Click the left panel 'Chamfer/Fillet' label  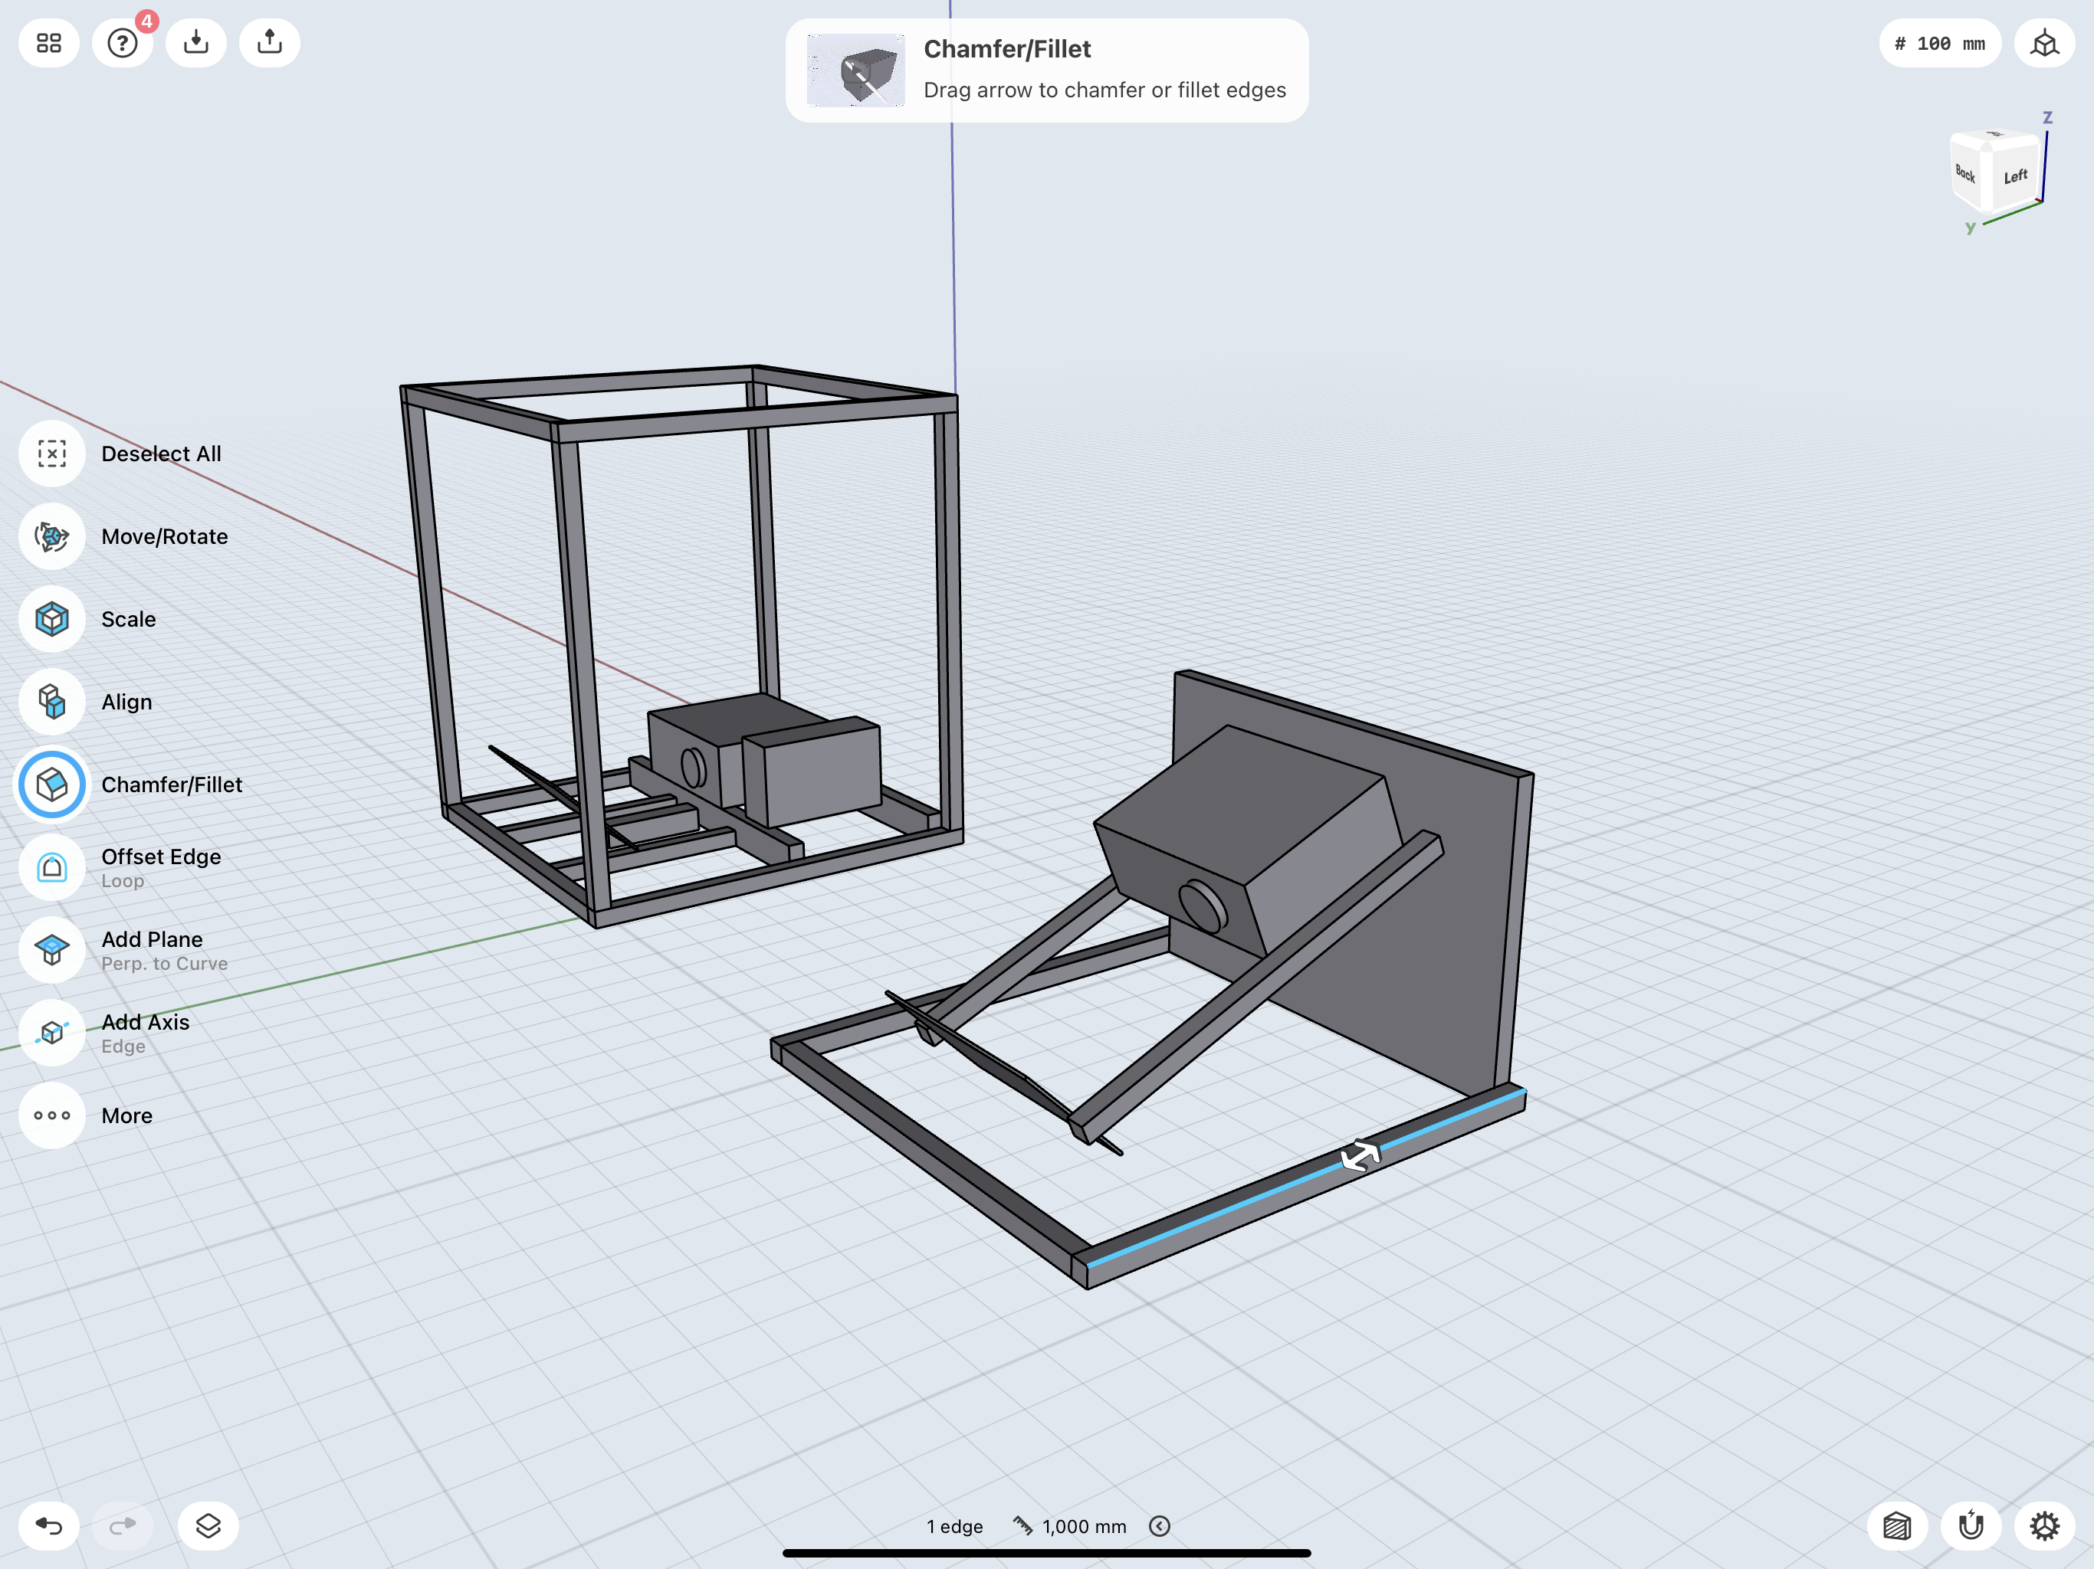click(172, 784)
